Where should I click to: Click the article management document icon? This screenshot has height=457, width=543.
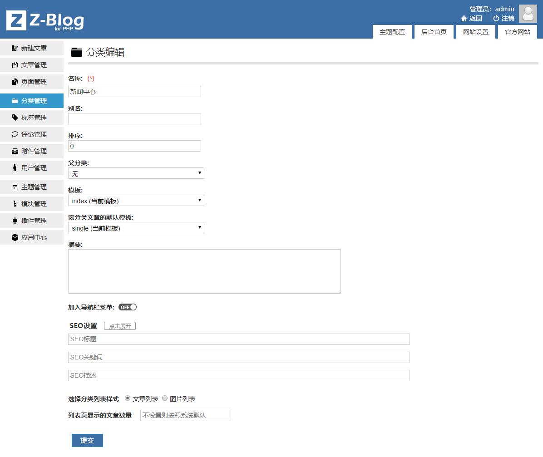point(15,65)
